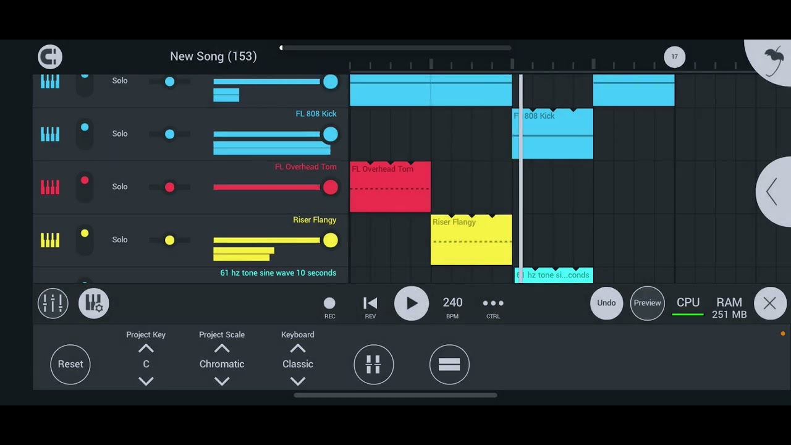This screenshot has height=445, width=791.
Task: Click the New Song (153) title
Action: (213, 56)
